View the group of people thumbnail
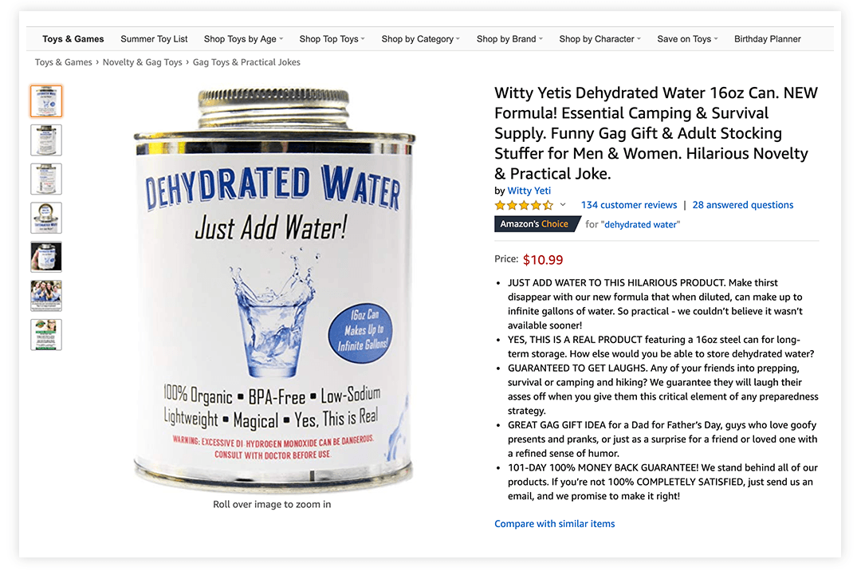 pyautogui.click(x=46, y=296)
